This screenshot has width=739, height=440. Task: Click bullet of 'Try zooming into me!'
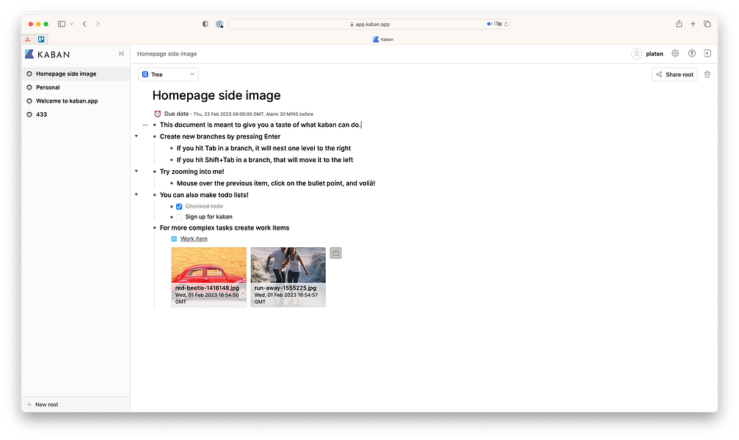[155, 172]
